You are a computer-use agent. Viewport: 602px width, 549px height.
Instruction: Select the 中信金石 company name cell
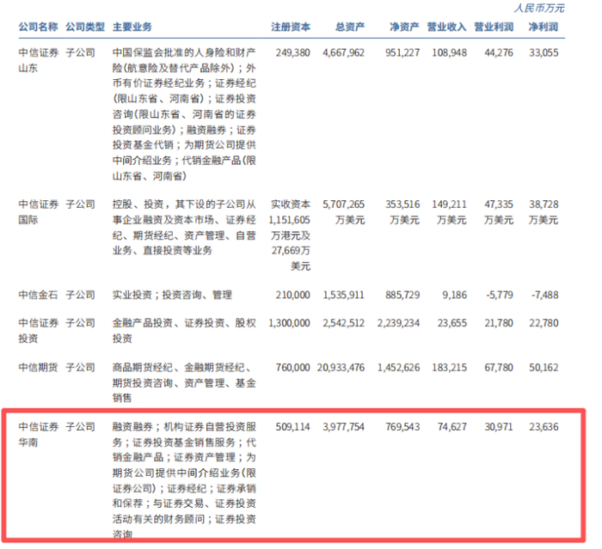pos(38,295)
